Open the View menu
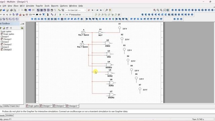 [10, 6]
